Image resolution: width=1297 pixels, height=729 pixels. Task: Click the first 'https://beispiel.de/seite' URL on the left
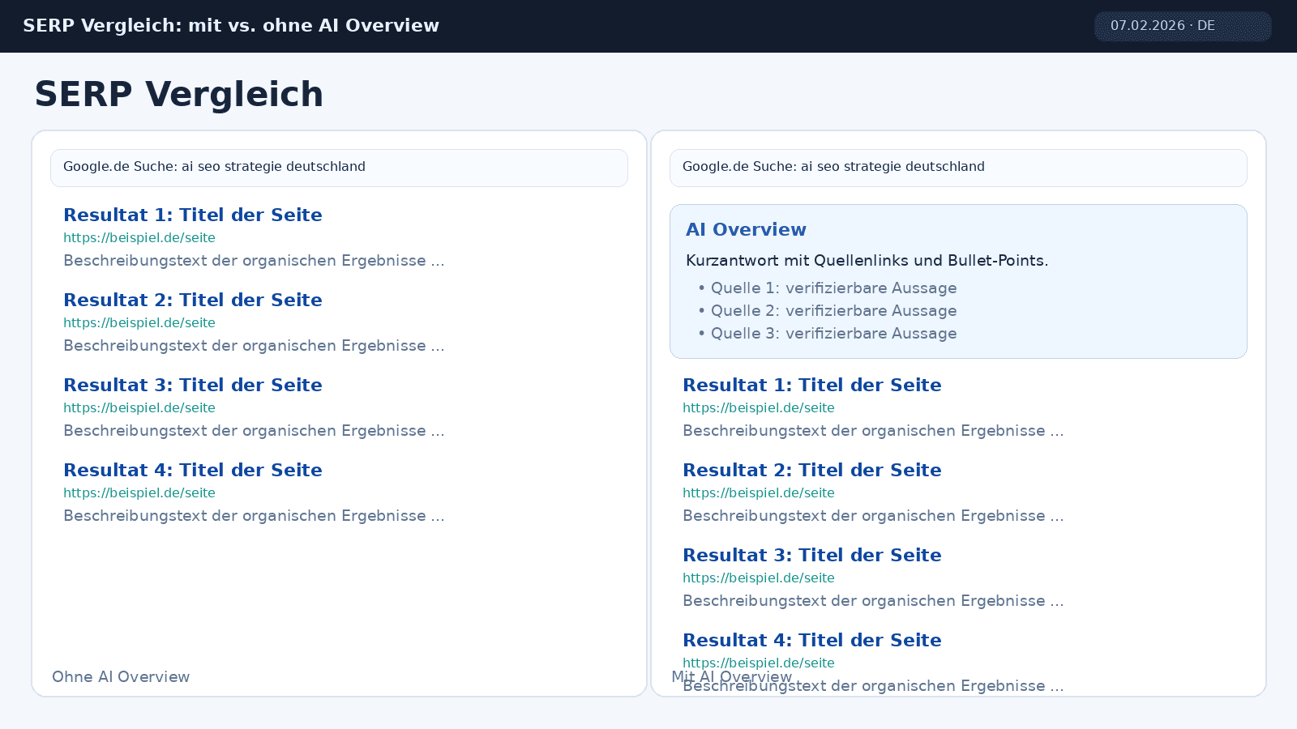click(139, 237)
